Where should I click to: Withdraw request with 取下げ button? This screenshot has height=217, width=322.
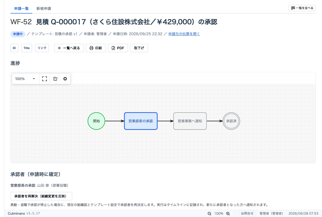click(x=139, y=48)
